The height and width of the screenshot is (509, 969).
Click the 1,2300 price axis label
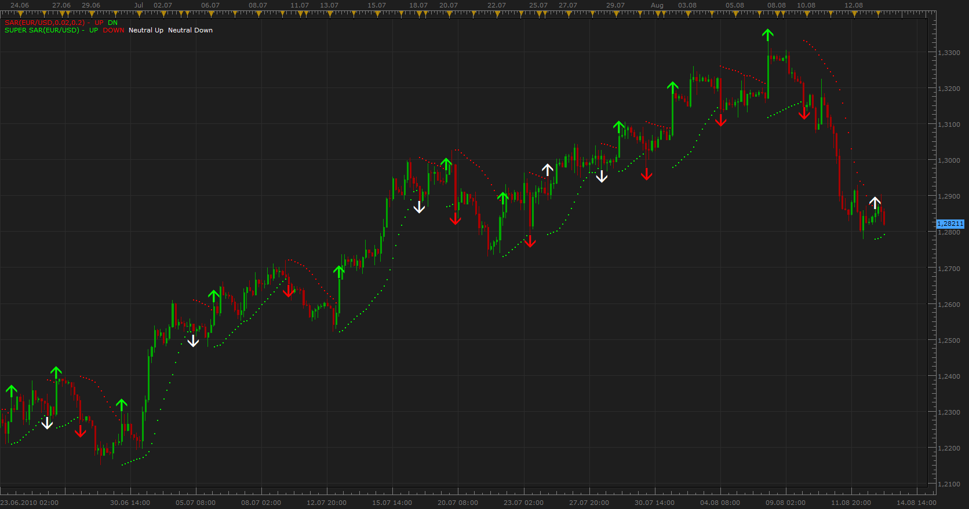tap(949, 412)
